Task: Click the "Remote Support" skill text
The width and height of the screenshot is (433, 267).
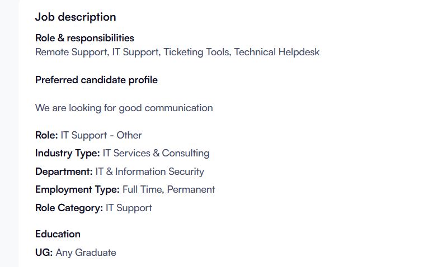Action: pos(70,52)
